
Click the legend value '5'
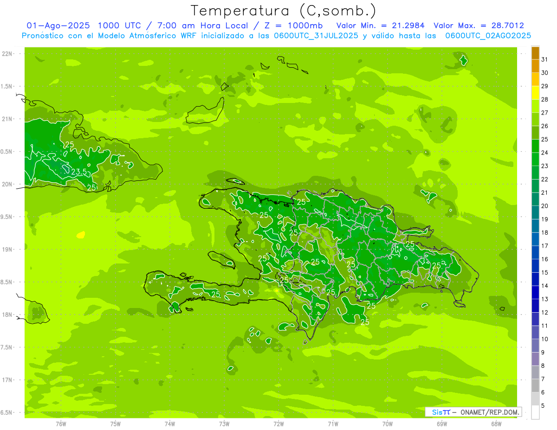click(543, 406)
